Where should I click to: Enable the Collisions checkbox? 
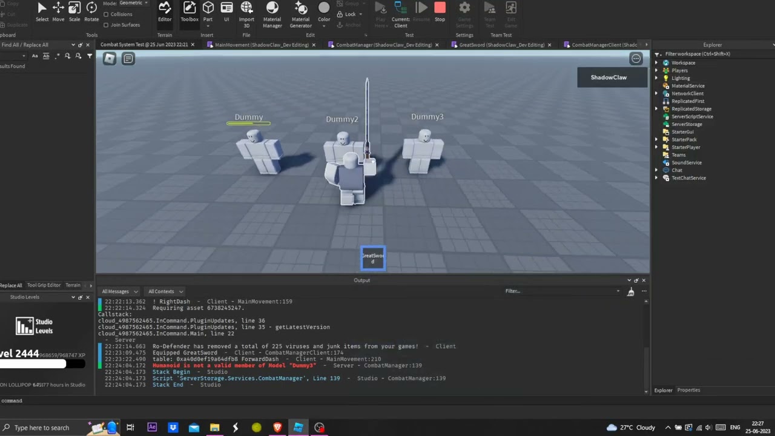106,14
